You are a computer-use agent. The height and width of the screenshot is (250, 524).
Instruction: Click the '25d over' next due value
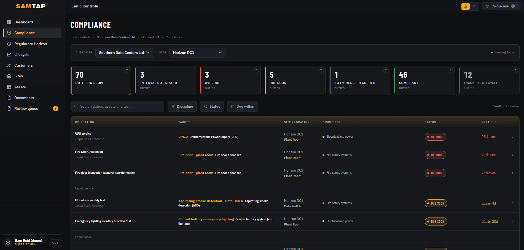tap(488, 137)
